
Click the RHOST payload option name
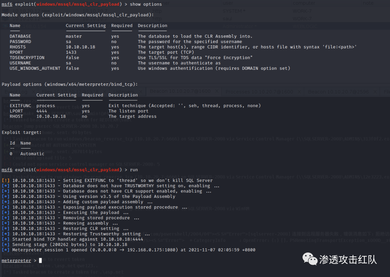pos(16,116)
